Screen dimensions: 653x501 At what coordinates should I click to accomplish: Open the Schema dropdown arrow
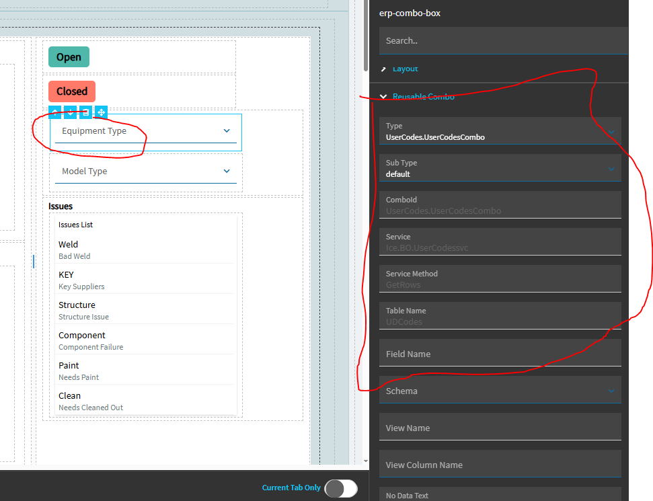point(611,391)
